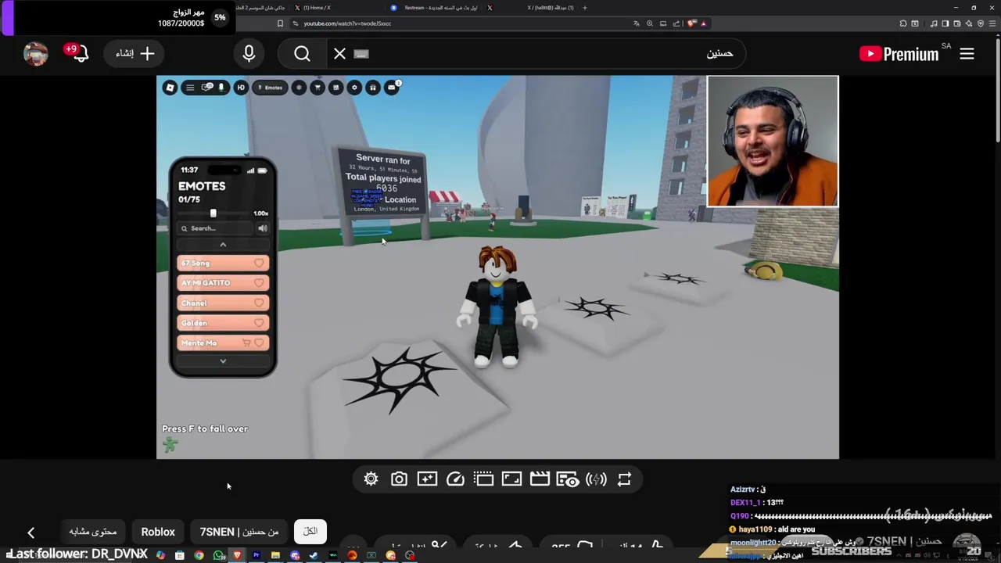Take a screenshot with camera icon
The height and width of the screenshot is (563, 1001).
(399, 479)
